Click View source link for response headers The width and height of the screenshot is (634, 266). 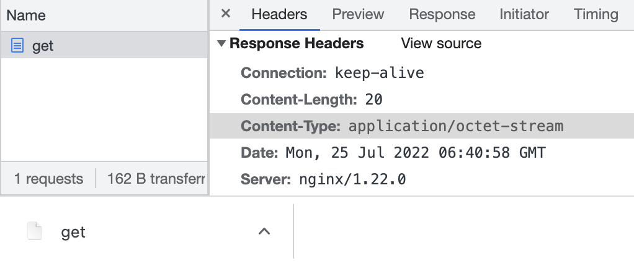441,43
